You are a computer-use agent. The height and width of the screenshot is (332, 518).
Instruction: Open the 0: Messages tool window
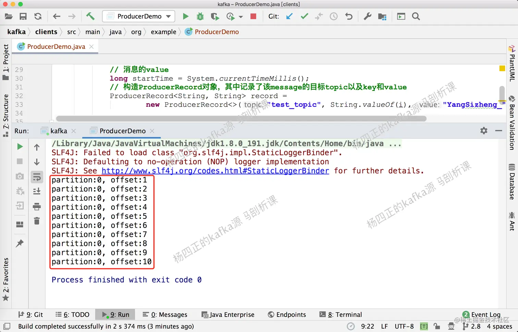(165, 315)
